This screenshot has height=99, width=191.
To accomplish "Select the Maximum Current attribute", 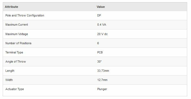I will [17, 25].
